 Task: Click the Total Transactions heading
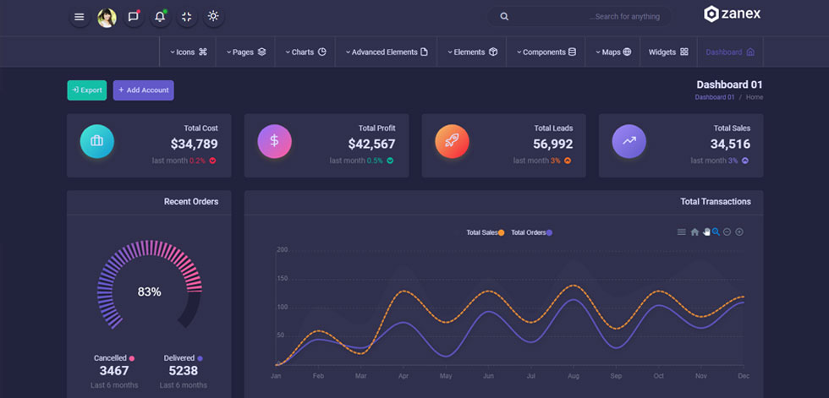pyautogui.click(x=716, y=202)
